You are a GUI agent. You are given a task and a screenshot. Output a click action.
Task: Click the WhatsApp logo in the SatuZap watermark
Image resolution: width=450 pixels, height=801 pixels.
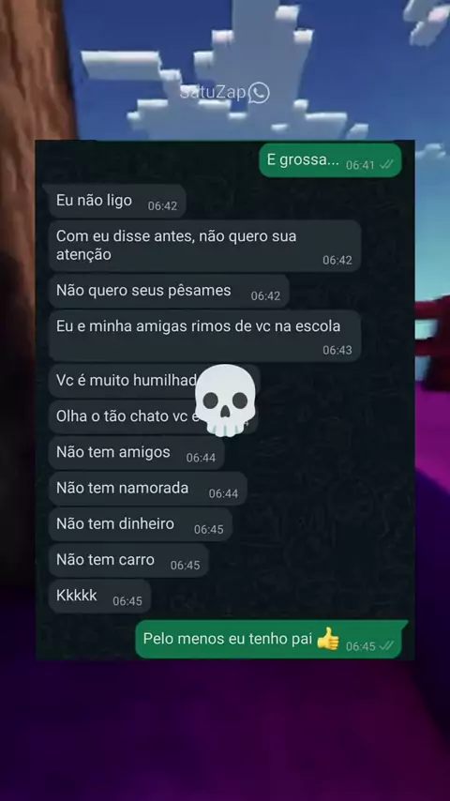(259, 93)
